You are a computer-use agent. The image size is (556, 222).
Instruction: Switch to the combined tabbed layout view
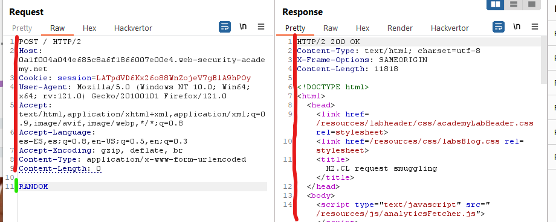pyautogui.click(x=531, y=4)
